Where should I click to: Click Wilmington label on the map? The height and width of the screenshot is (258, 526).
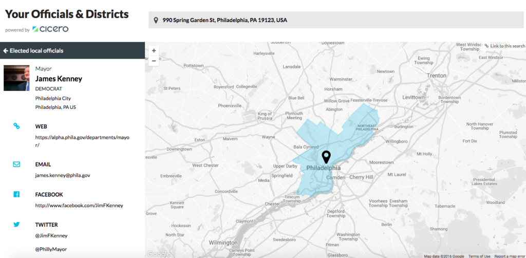coord(223,242)
